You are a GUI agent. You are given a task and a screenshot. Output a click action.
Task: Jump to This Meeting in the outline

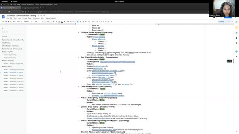pos(6,43)
